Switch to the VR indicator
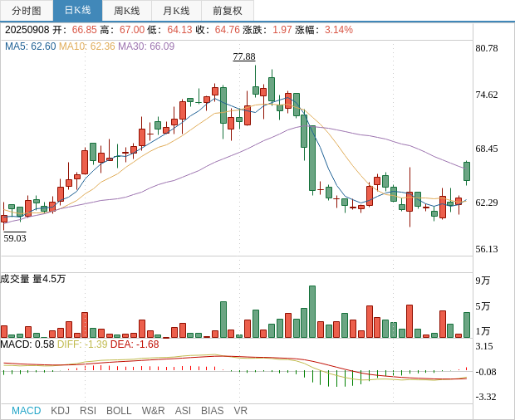 tap(240, 411)
